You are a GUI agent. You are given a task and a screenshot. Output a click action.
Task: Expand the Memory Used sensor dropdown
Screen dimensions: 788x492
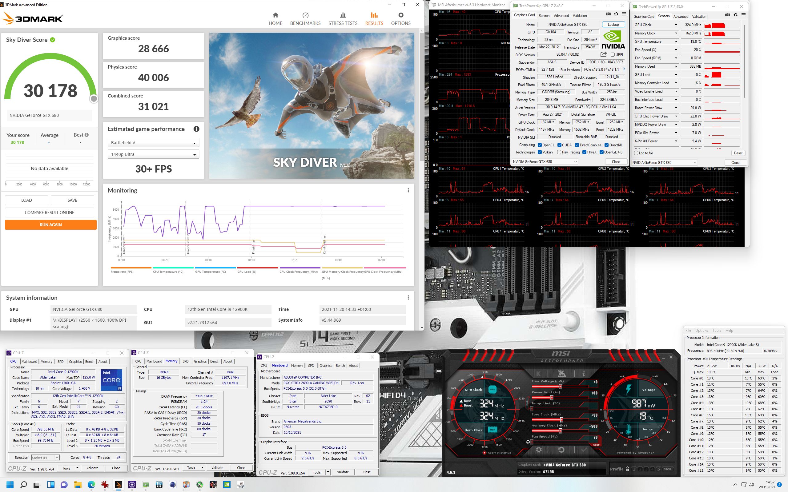coord(676,66)
